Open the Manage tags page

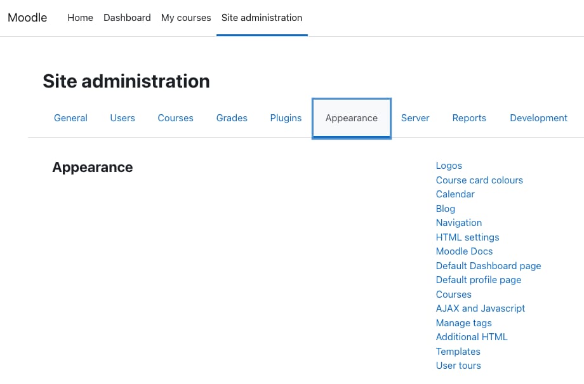click(463, 323)
